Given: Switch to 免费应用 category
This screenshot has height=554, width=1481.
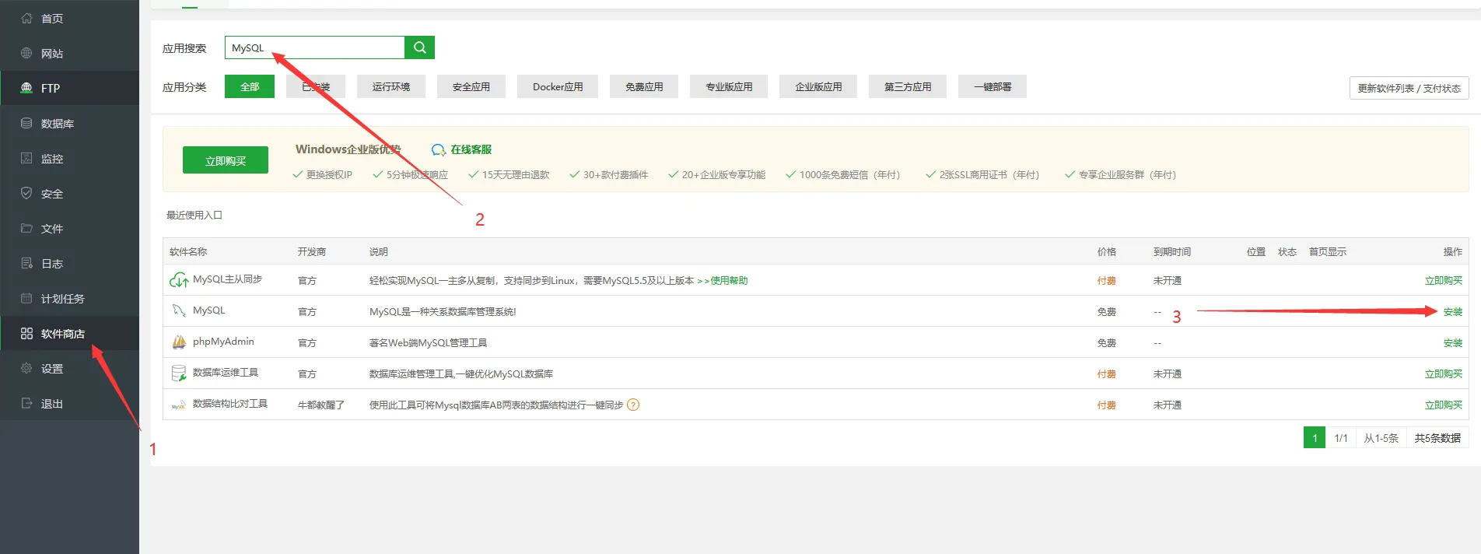Looking at the screenshot, I should (x=644, y=87).
